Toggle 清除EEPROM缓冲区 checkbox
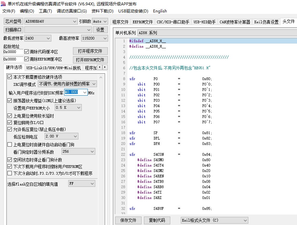The image size is (297, 225). click(x=26, y=59)
